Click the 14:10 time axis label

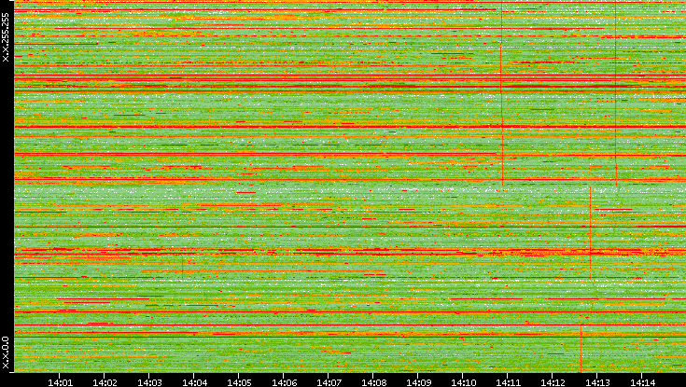click(463, 382)
